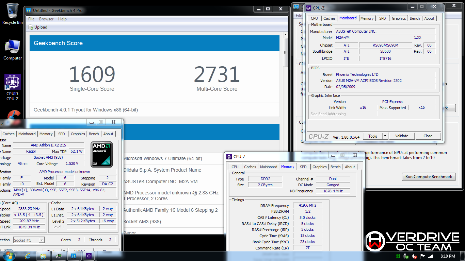Switch to CPU tab in Mainboard CPU-Z window
Image resolution: width=465 pixels, height=261 pixels.
(x=314, y=18)
